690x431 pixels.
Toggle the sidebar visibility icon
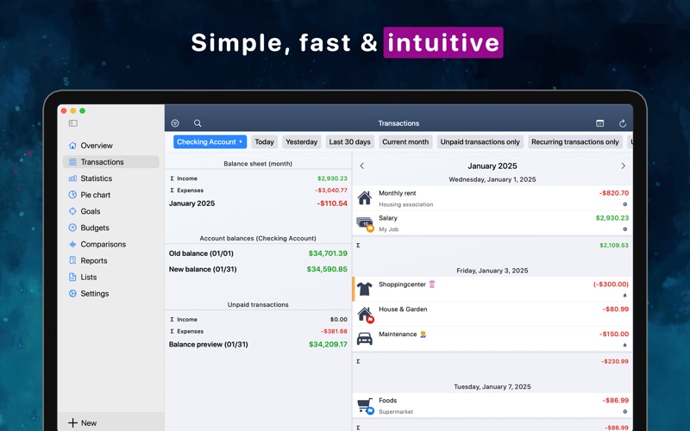click(73, 123)
